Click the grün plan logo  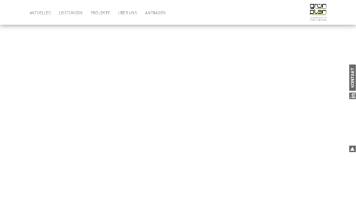click(x=318, y=12)
